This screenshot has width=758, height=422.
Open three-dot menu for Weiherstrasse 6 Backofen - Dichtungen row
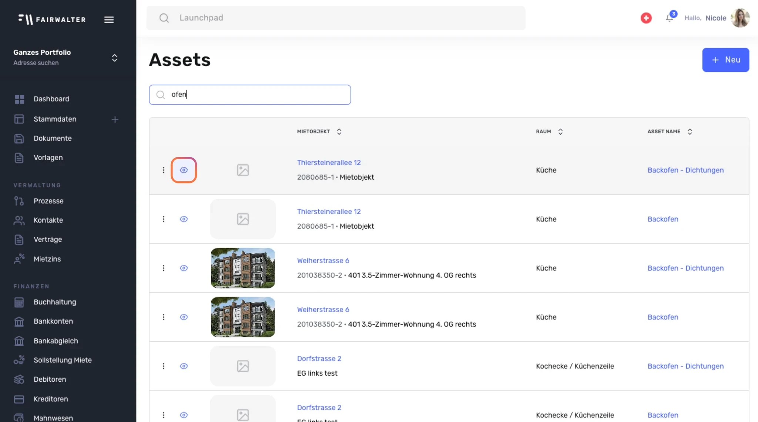163,268
